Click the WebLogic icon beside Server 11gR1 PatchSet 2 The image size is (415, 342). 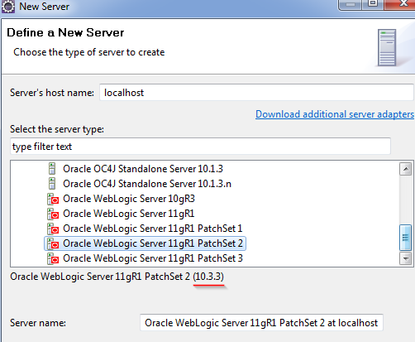[53, 243]
